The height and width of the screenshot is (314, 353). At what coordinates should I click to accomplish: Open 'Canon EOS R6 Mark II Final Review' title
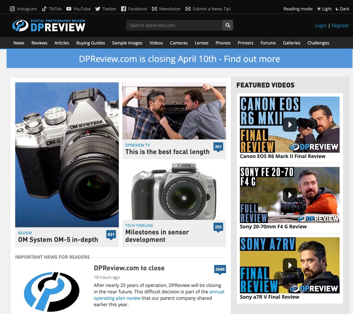tap(282, 156)
